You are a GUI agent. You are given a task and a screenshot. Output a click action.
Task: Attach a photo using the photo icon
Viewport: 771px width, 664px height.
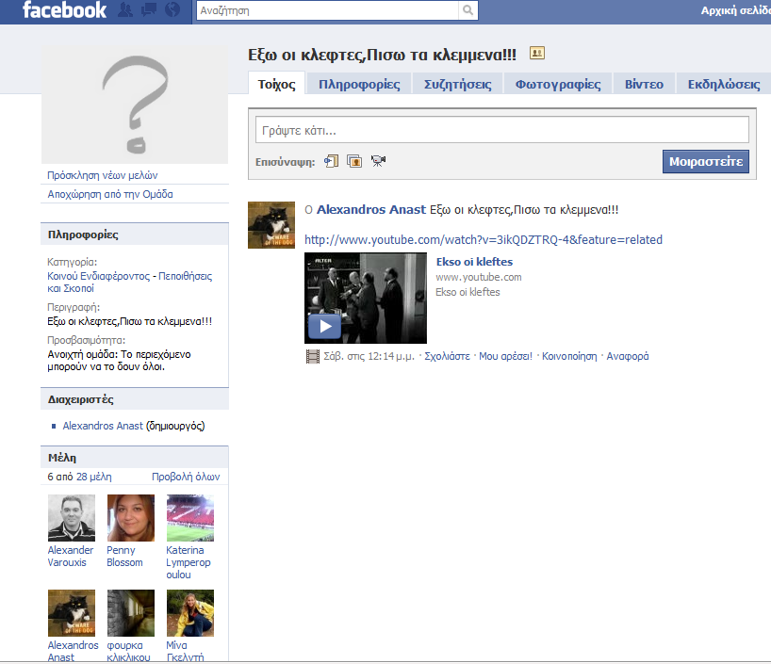click(354, 161)
